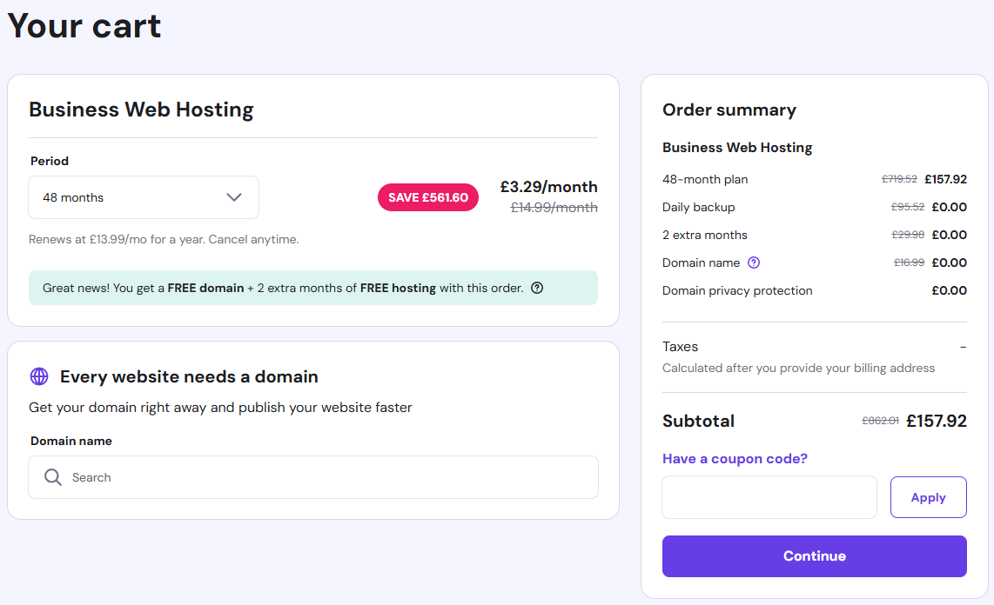Click the Subtotal £157.92 amount
This screenshot has height=605, width=994.
tap(937, 421)
